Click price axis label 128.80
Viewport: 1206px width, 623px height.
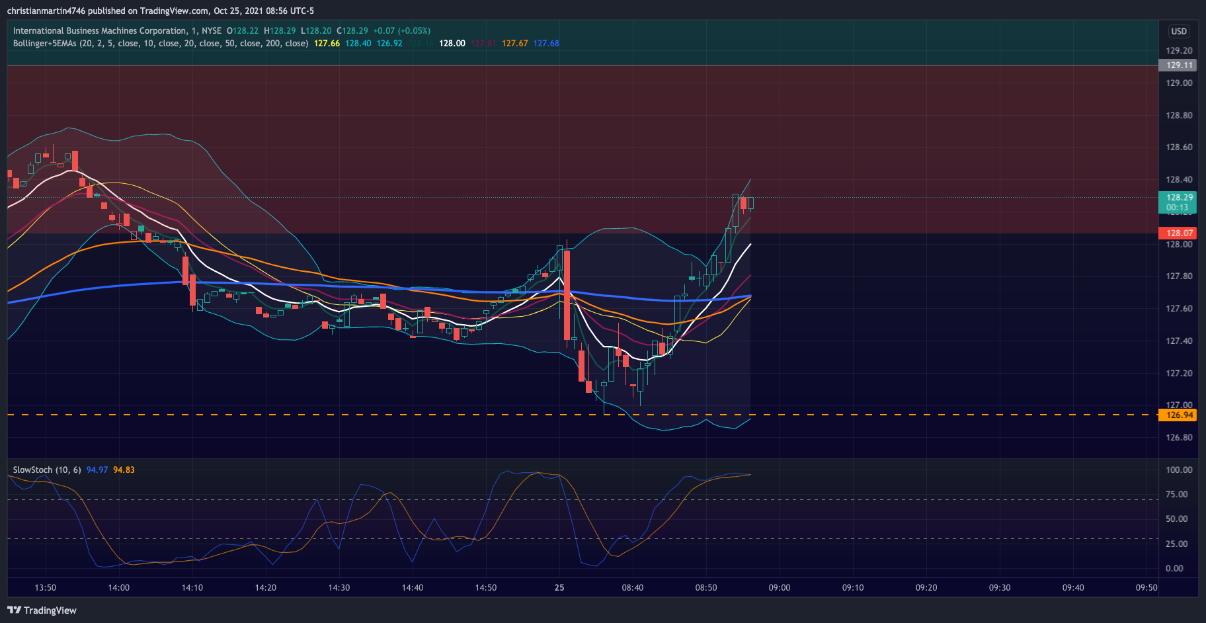tap(1179, 115)
